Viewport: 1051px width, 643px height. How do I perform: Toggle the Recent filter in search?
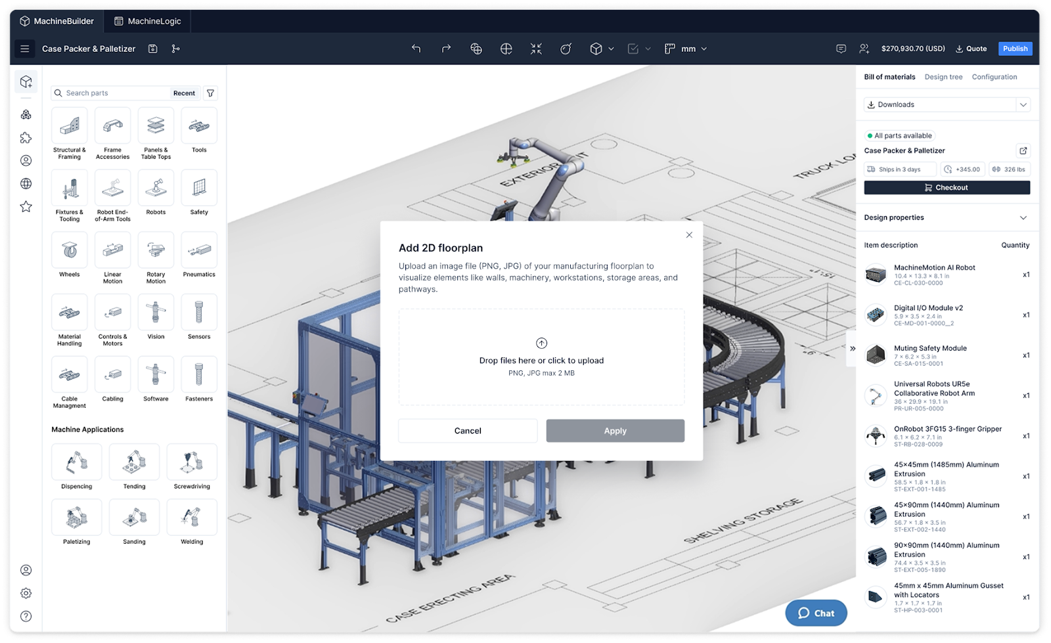(x=184, y=93)
